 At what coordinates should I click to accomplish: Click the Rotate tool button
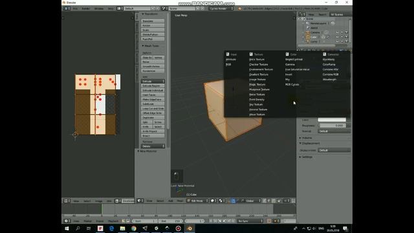click(153, 25)
